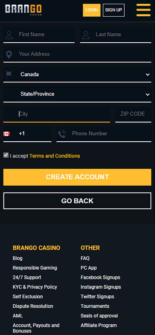
Task: Open the LOGIN tab in header
Action: 91,10
